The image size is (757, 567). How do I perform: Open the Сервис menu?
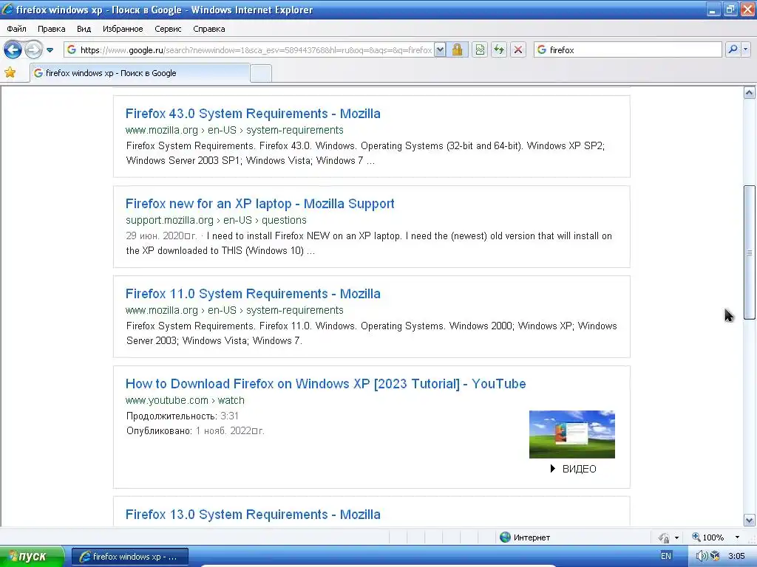point(168,29)
